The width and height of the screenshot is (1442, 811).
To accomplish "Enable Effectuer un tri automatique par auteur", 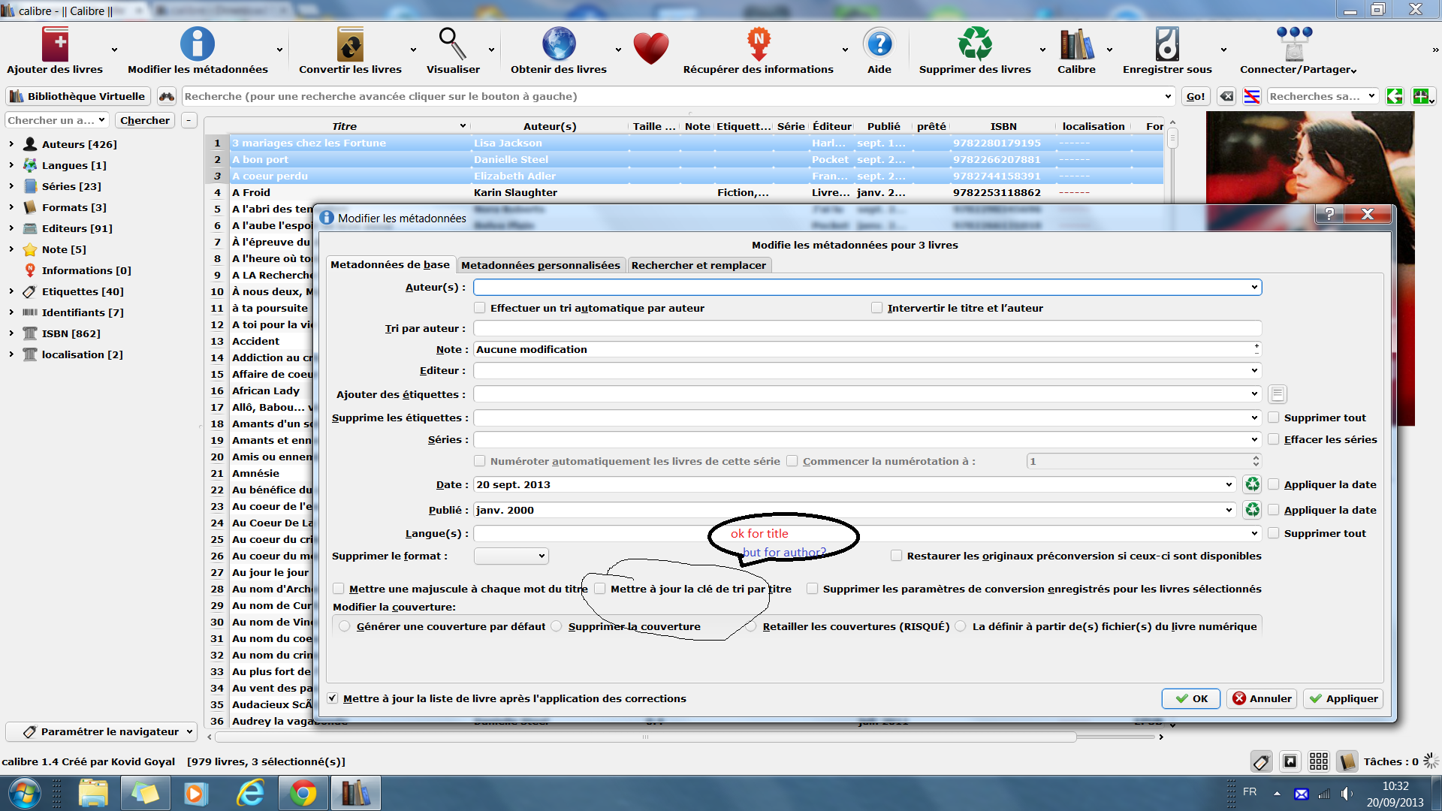I will click(480, 308).
